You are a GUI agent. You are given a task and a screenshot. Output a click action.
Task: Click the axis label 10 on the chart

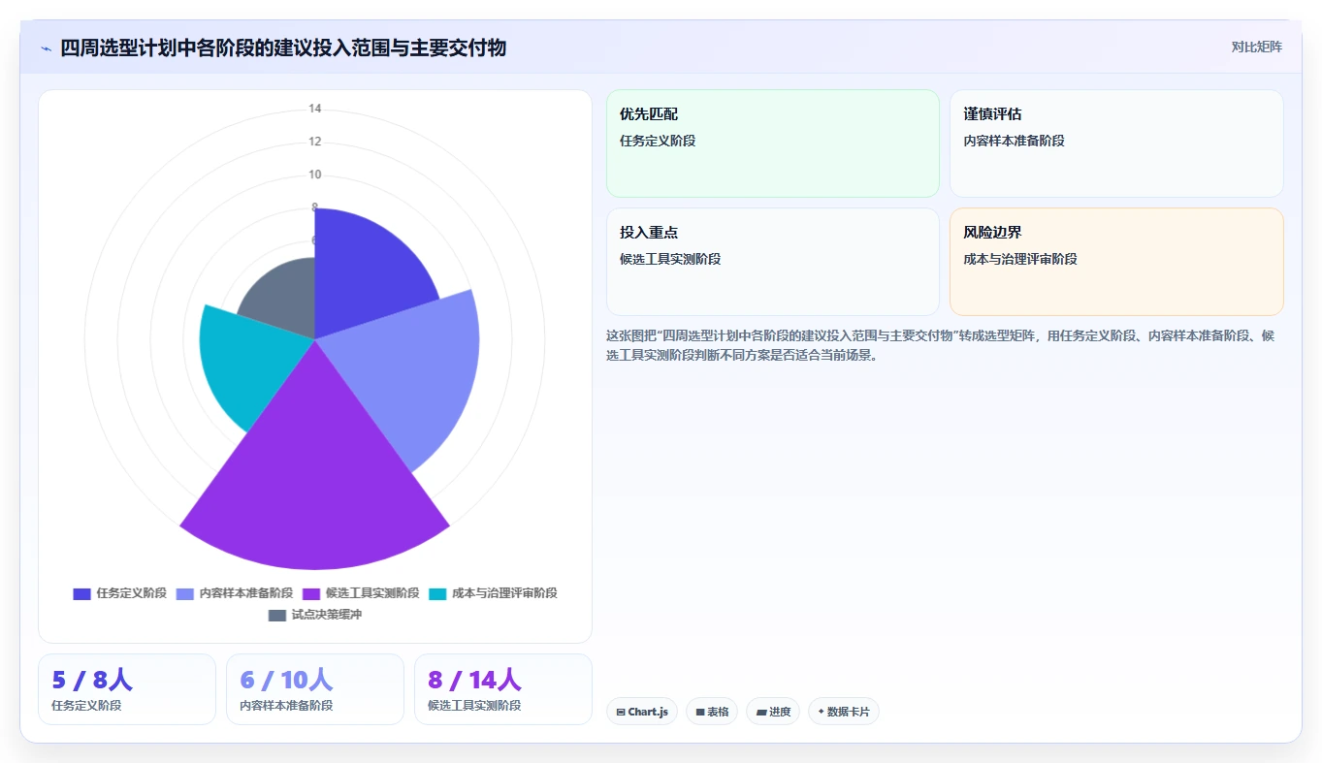coord(315,175)
